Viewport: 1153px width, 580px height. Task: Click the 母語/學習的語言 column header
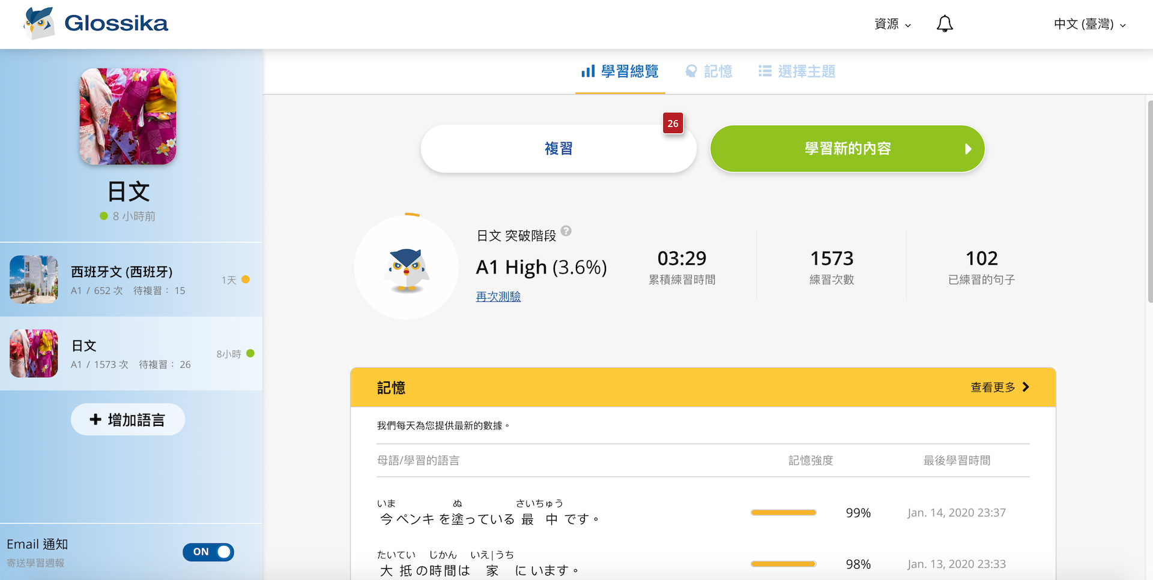click(x=418, y=461)
